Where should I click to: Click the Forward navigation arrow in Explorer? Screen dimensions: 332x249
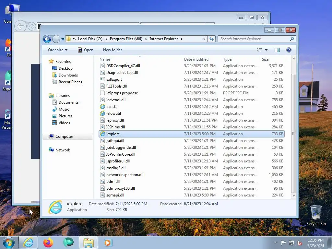pos(56,39)
